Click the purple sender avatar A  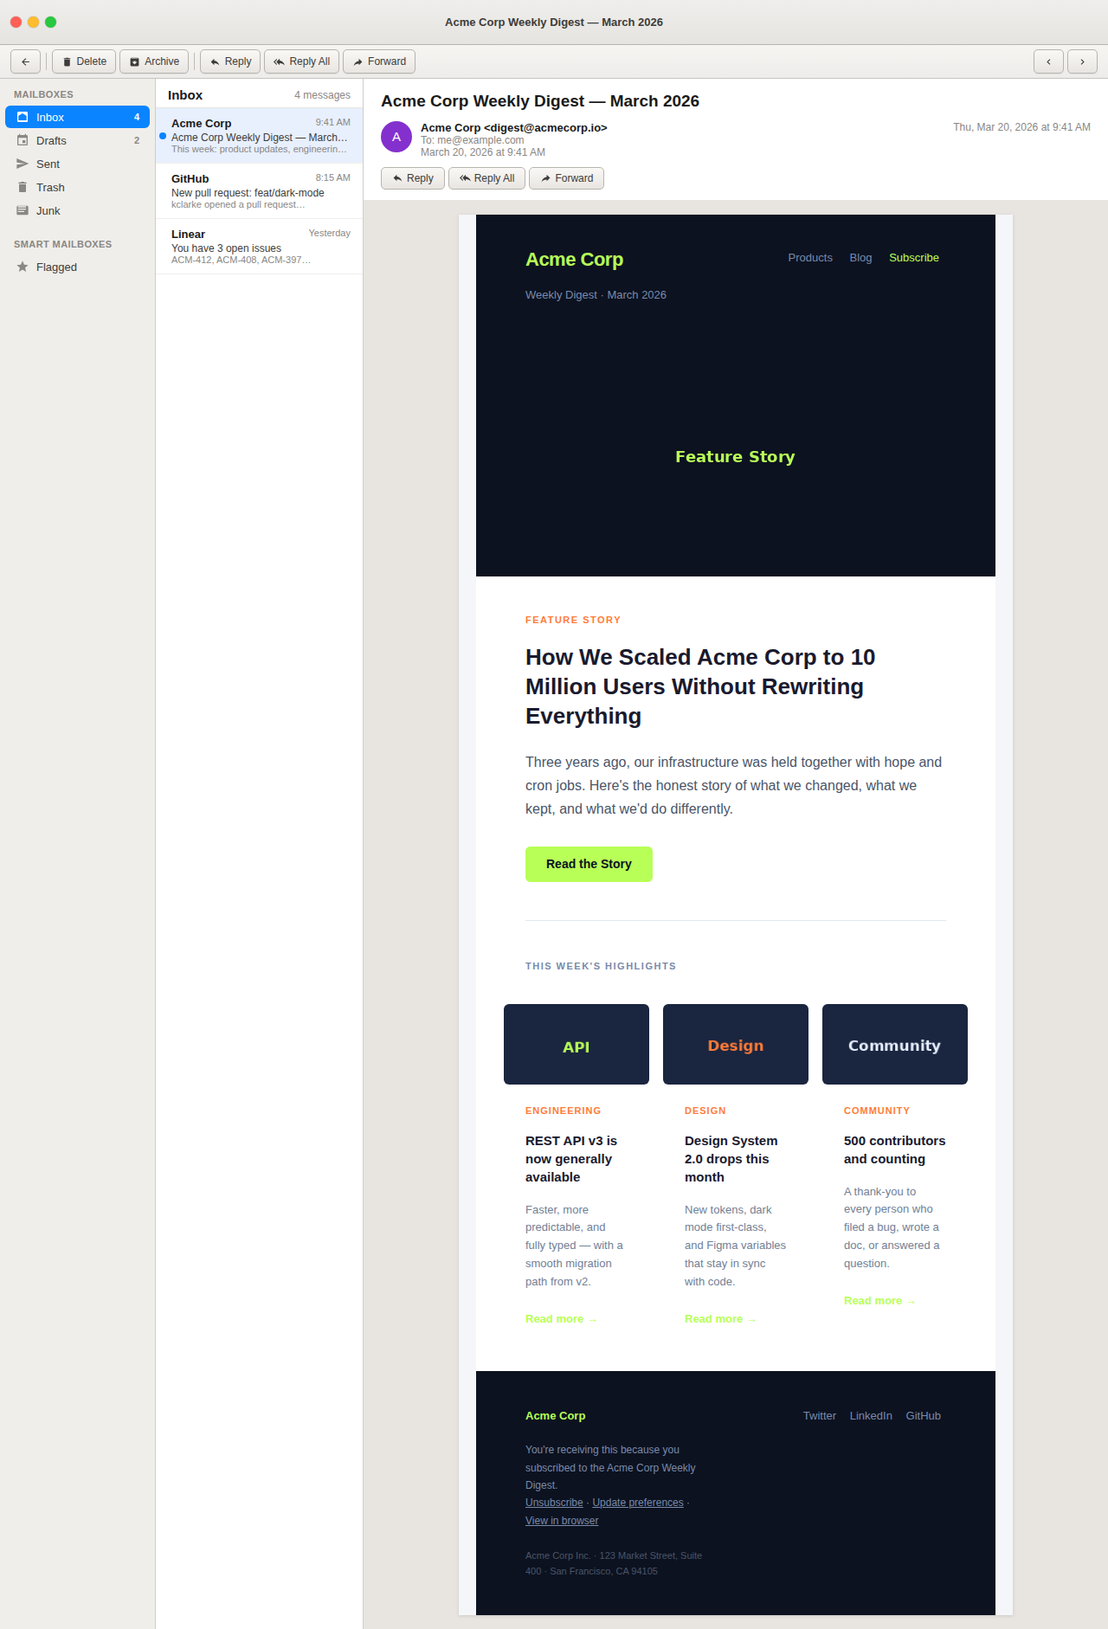coord(396,137)
